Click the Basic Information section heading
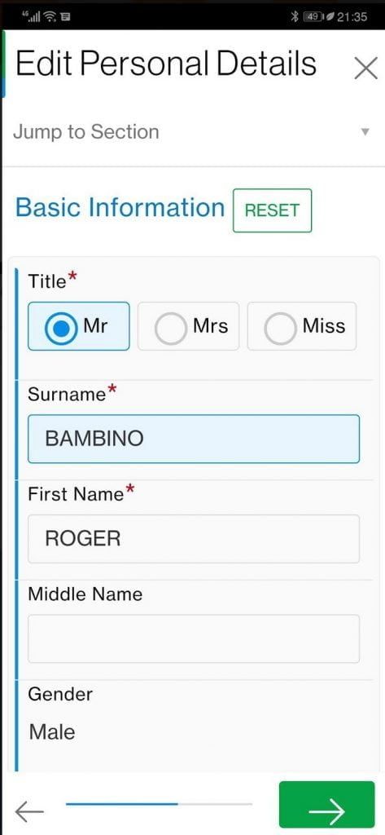Screen dimensions: 385x835 [120, 208]
